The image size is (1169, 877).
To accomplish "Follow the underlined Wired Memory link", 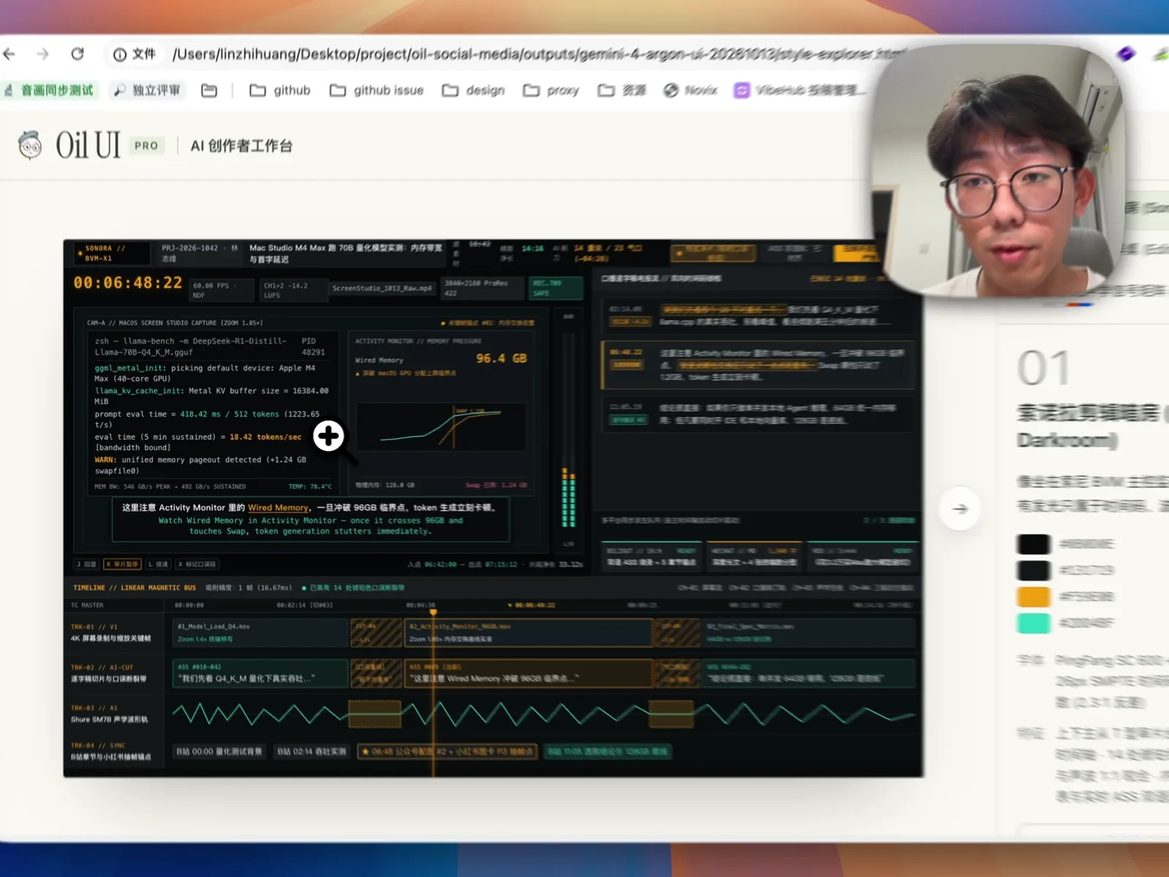I will (x=278, y=507).
